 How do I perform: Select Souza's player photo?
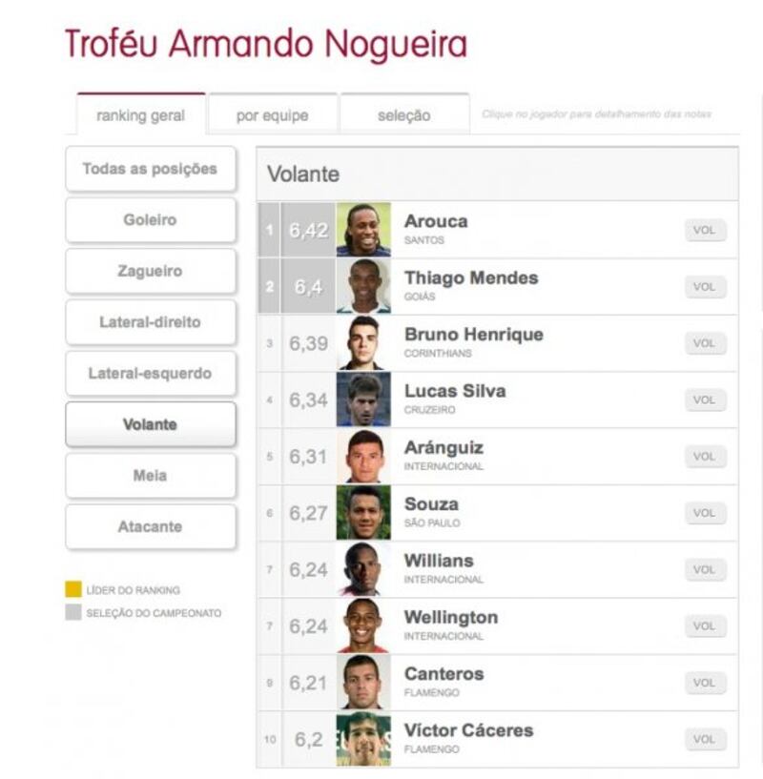[x=363, y=513]
